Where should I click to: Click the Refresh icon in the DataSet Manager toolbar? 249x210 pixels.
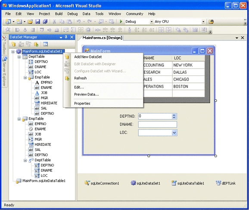point(36,44)
